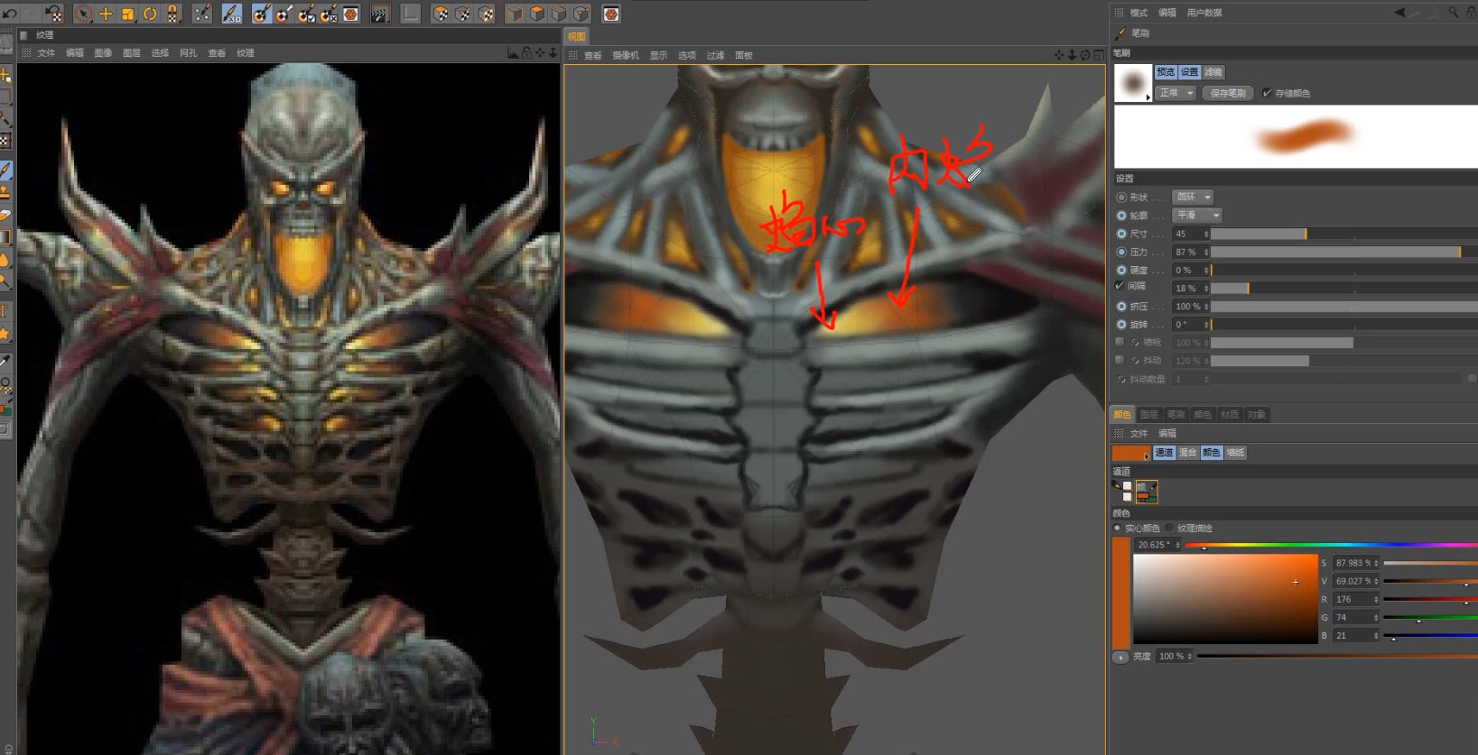1478x755 pixels.
Task: Click the viewport move-camera cross icon
Action: 1059,55
